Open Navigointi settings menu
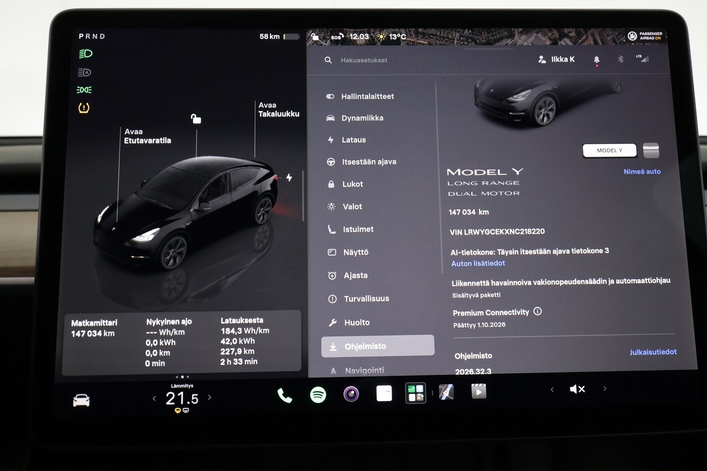The image size is (707, 471). coord(357,371)
